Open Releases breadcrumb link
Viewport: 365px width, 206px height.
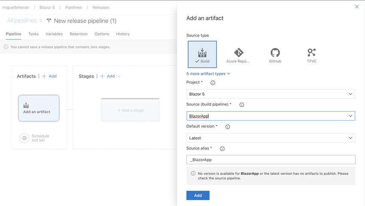tap(101, 7)
